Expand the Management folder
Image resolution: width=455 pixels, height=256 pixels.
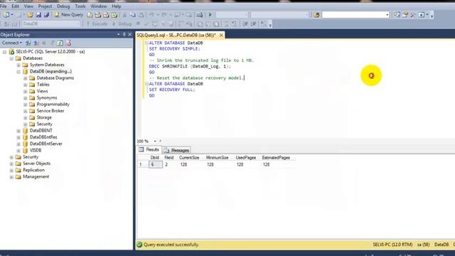point(11,177)
